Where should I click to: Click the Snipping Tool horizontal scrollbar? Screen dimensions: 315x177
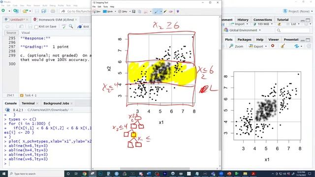coord(155,169)
